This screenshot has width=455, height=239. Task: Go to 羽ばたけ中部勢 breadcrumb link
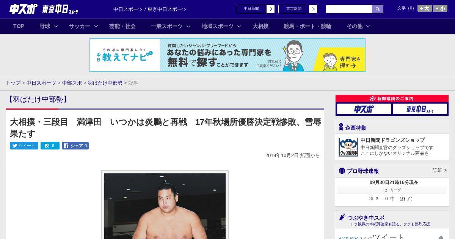coord(105,83)
